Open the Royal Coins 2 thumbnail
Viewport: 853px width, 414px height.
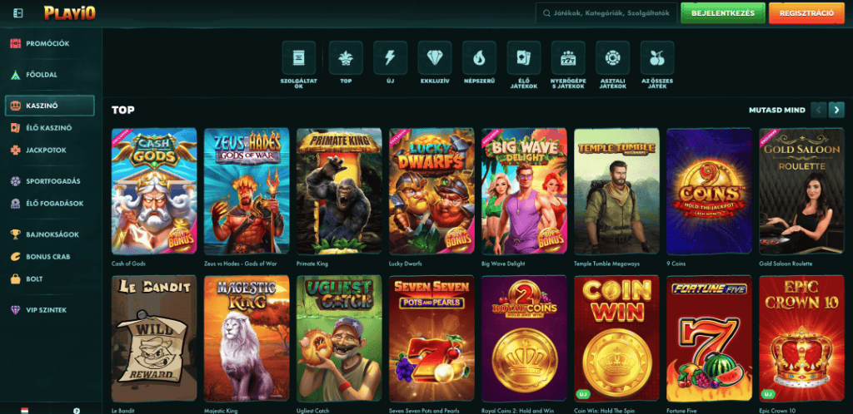point(524,338)
